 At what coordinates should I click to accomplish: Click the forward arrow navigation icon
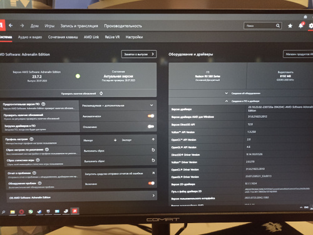coord(22,26)
